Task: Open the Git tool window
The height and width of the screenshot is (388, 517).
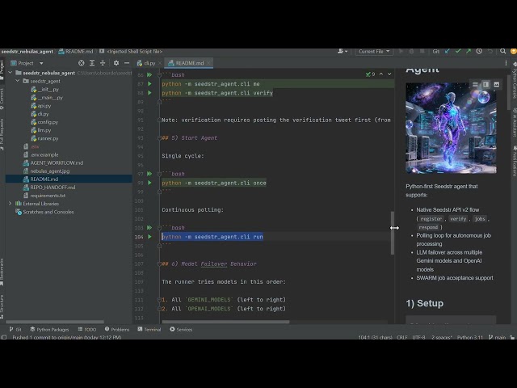Action: [x=15, y=329]
